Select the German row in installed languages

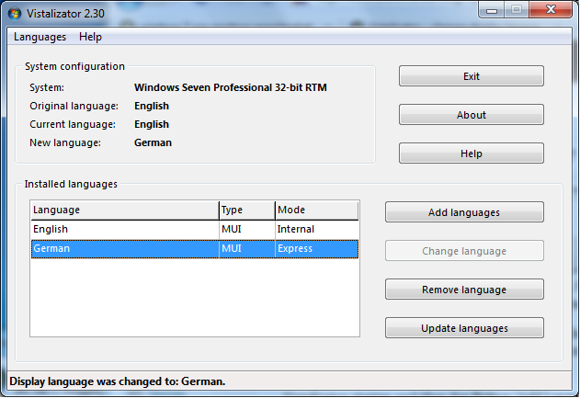coord(195,248)
